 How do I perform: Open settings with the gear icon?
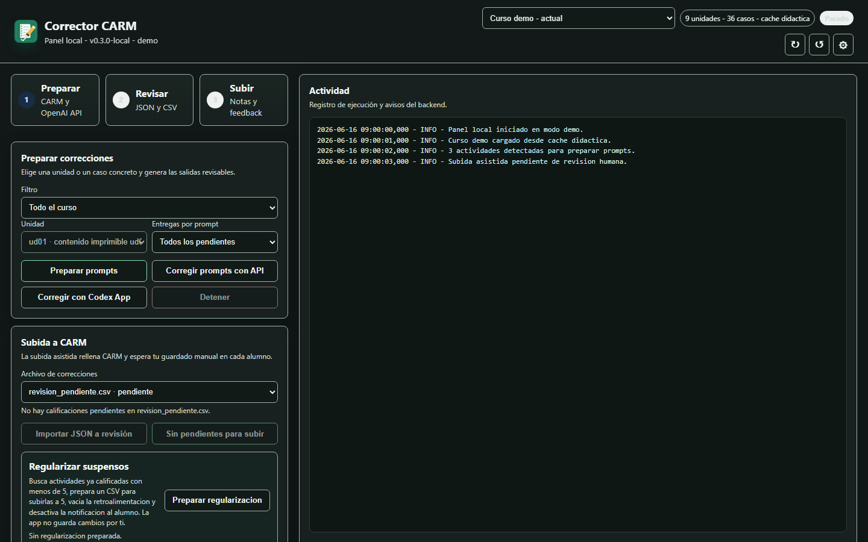click(843, 45)
